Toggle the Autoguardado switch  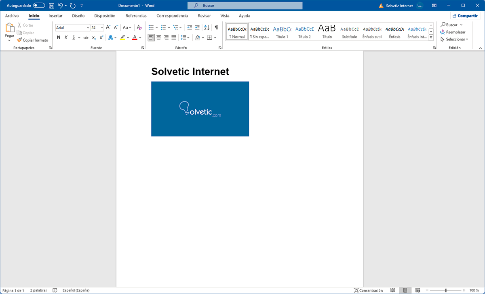39,6
